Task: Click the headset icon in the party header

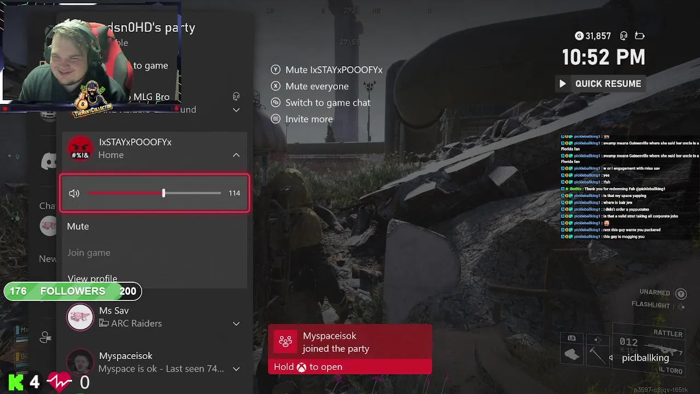Action: [x=236, y=96]
